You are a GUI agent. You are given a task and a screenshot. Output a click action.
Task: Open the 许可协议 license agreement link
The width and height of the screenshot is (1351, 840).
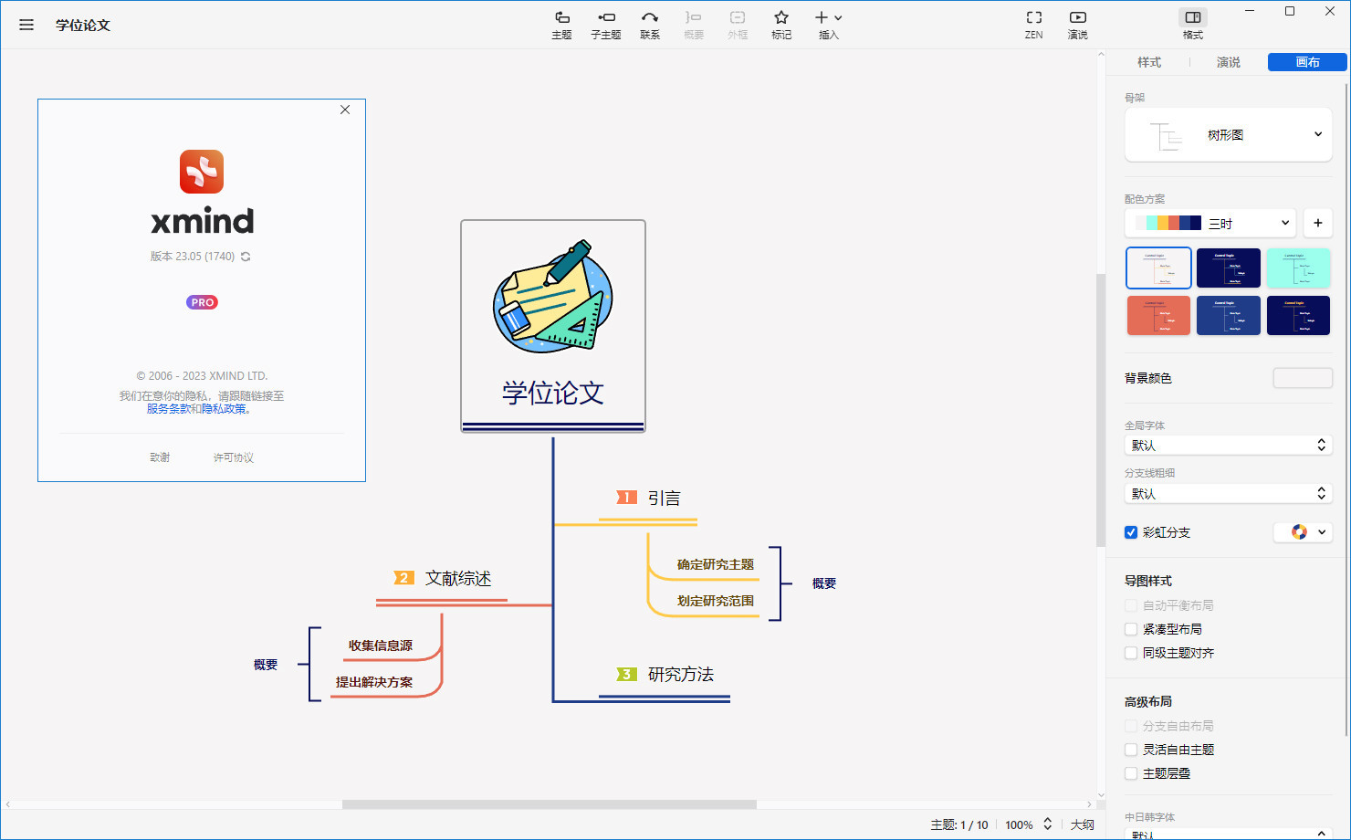point(234,457)
